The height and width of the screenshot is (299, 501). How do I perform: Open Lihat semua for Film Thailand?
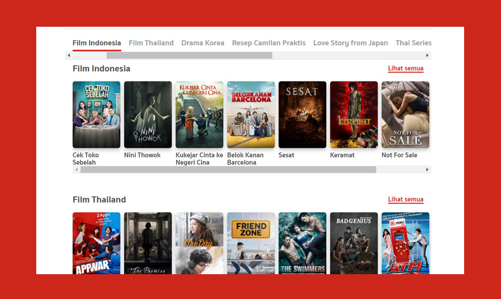406,199
